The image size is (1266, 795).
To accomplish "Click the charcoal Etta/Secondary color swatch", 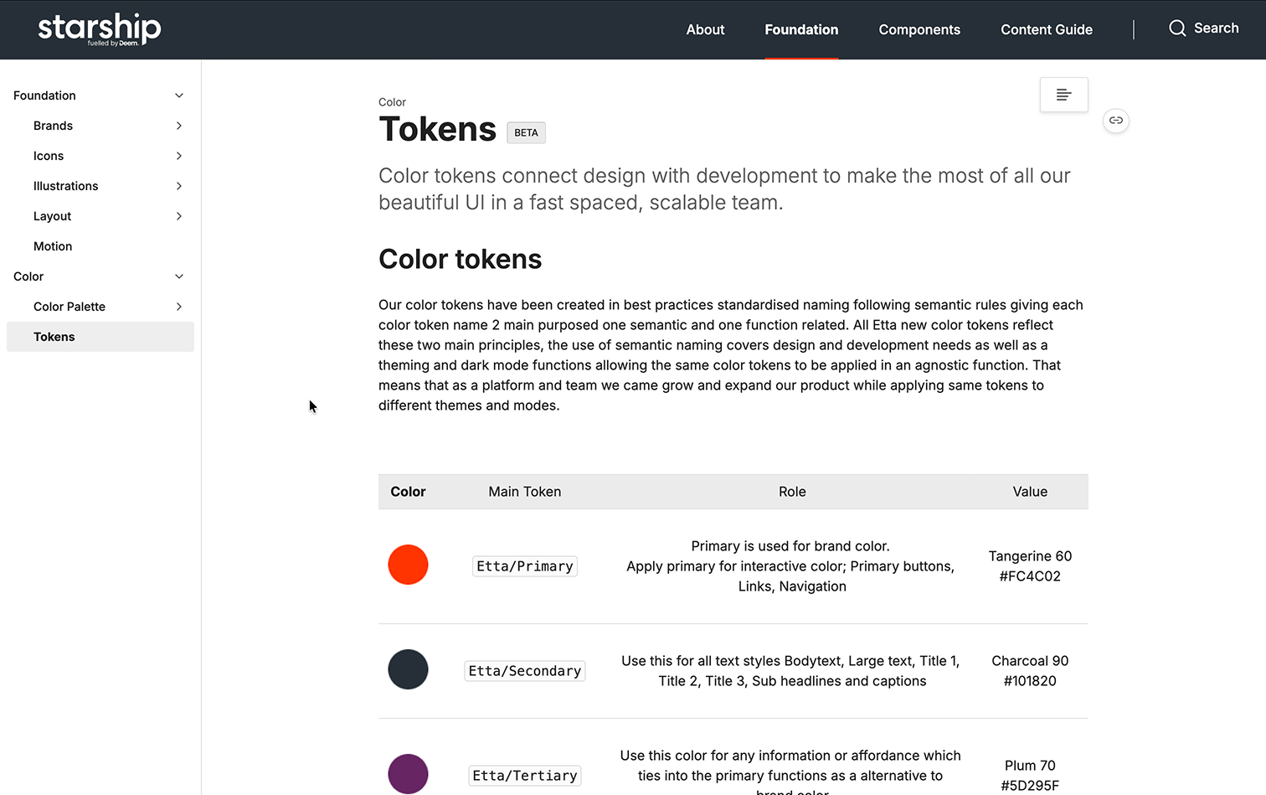I will click(x=408, y=669).
